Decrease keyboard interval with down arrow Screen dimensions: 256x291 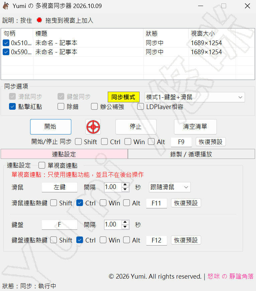click(125, 226)
